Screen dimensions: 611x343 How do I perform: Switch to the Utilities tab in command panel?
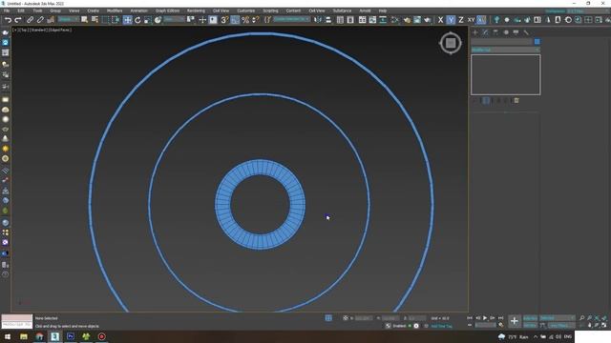[526, 32]
